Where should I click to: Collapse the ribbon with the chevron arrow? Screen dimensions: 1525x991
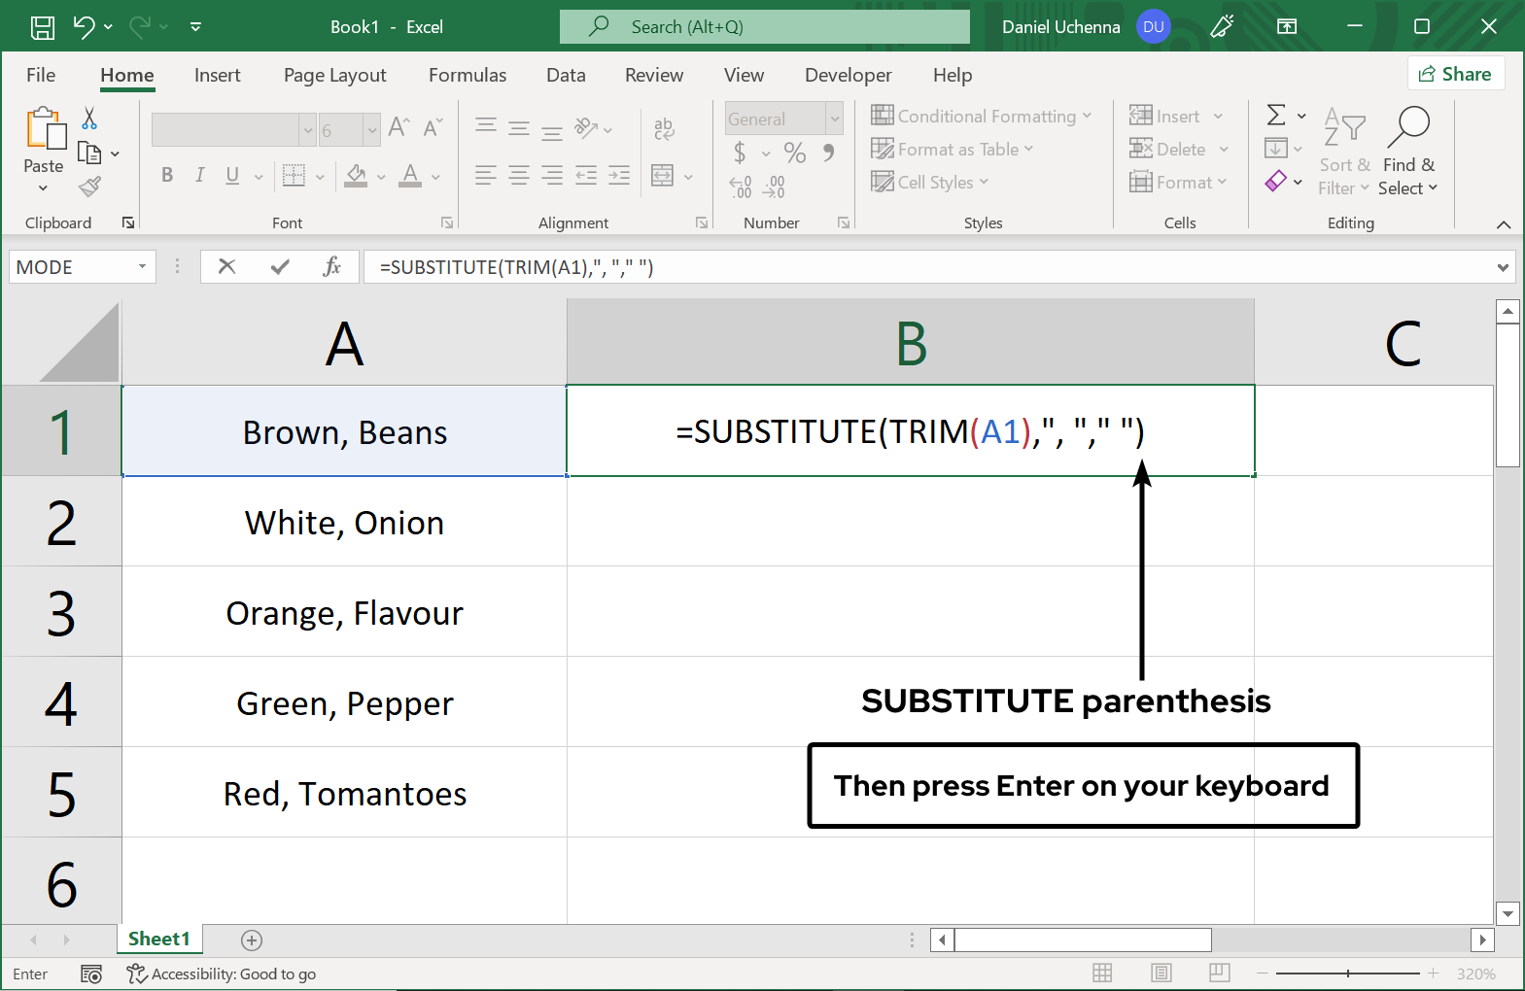pyautogui.click(x=1504, y=224)
